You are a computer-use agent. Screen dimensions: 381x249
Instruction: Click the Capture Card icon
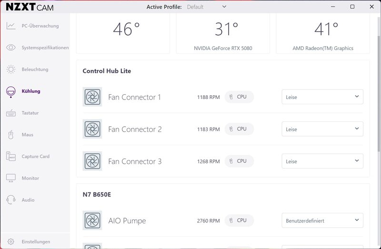tap(11, 156)
